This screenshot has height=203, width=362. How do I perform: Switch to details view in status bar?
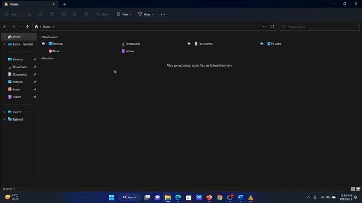353,189
